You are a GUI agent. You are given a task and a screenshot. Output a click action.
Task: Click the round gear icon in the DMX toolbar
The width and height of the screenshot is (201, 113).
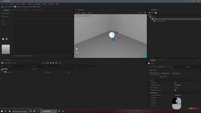[48, 63]
